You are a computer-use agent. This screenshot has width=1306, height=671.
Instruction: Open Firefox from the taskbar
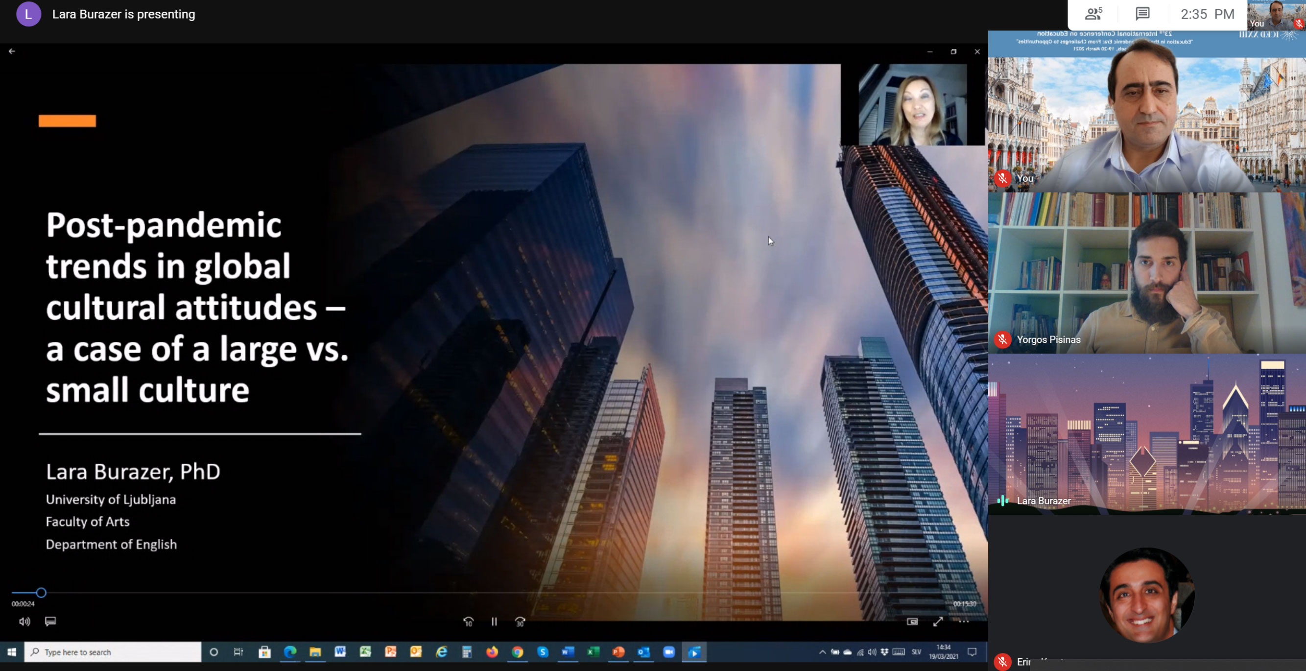[492, 652]
